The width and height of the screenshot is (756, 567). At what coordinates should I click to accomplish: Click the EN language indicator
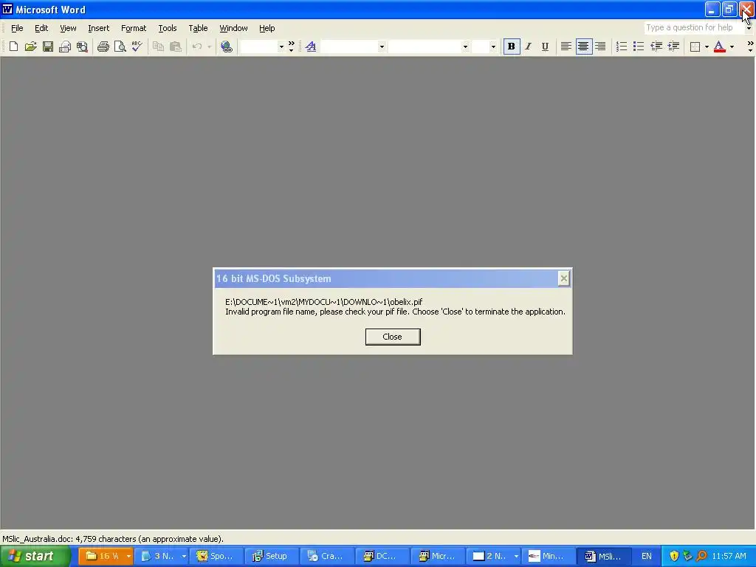646,556
